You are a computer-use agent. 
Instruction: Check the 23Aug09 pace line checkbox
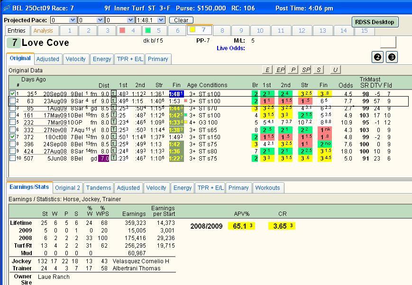[12, 101]
